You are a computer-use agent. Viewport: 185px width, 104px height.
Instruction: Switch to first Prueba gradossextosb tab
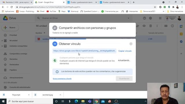click(82, 2)
